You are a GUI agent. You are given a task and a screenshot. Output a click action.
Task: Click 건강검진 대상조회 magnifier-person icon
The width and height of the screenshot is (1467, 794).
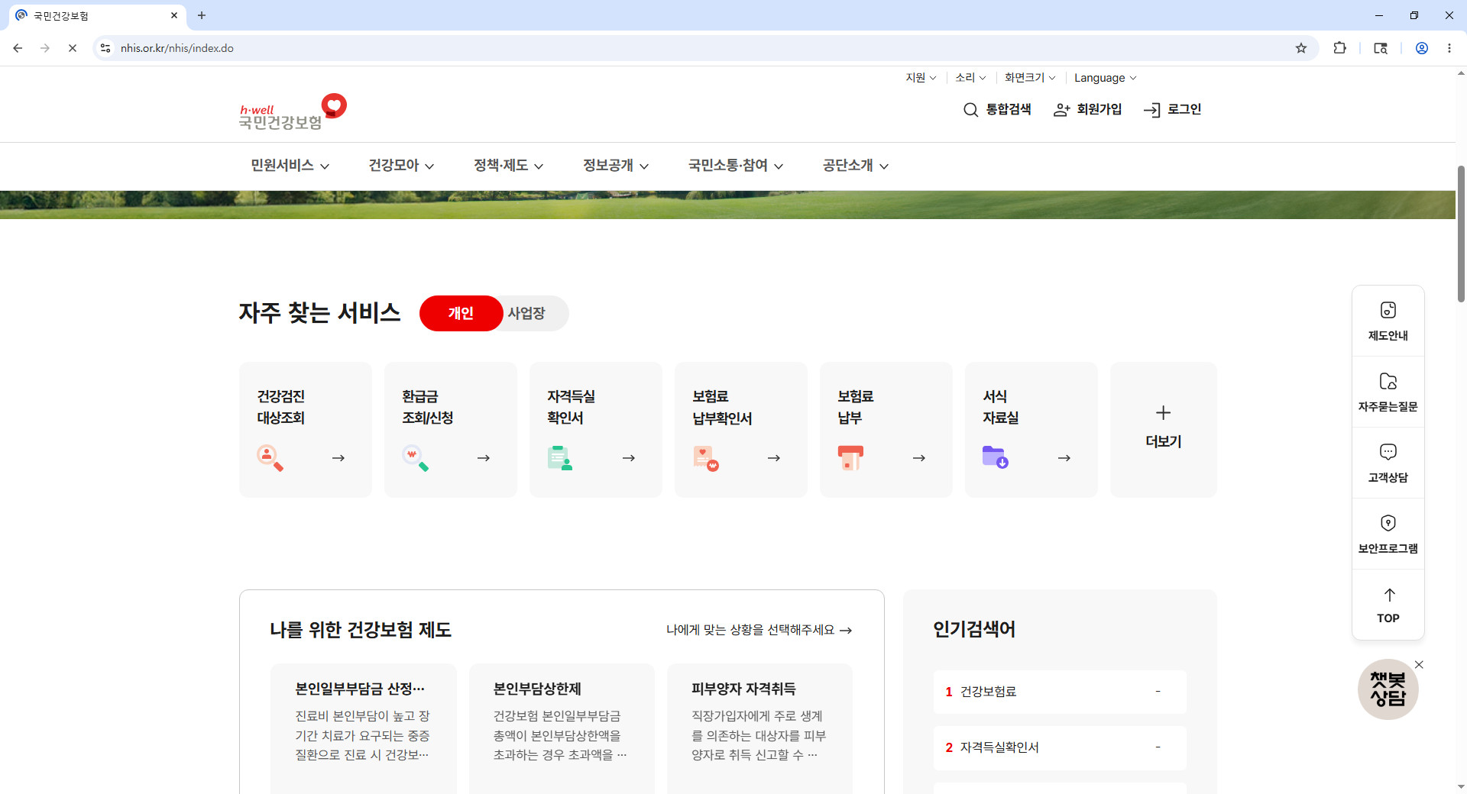[x=270, y=458]
